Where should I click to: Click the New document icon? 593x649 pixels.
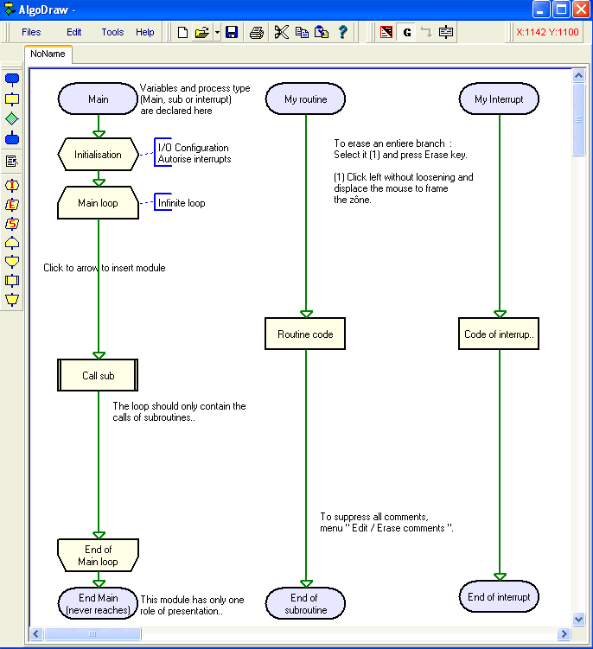[182, 33]
